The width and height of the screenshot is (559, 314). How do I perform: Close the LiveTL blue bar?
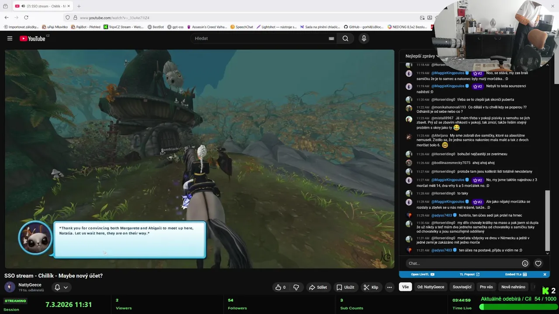point(545,274)
